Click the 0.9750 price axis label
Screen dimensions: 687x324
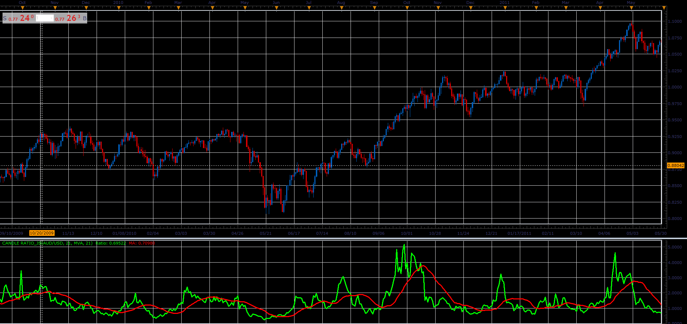click(675, 104)
